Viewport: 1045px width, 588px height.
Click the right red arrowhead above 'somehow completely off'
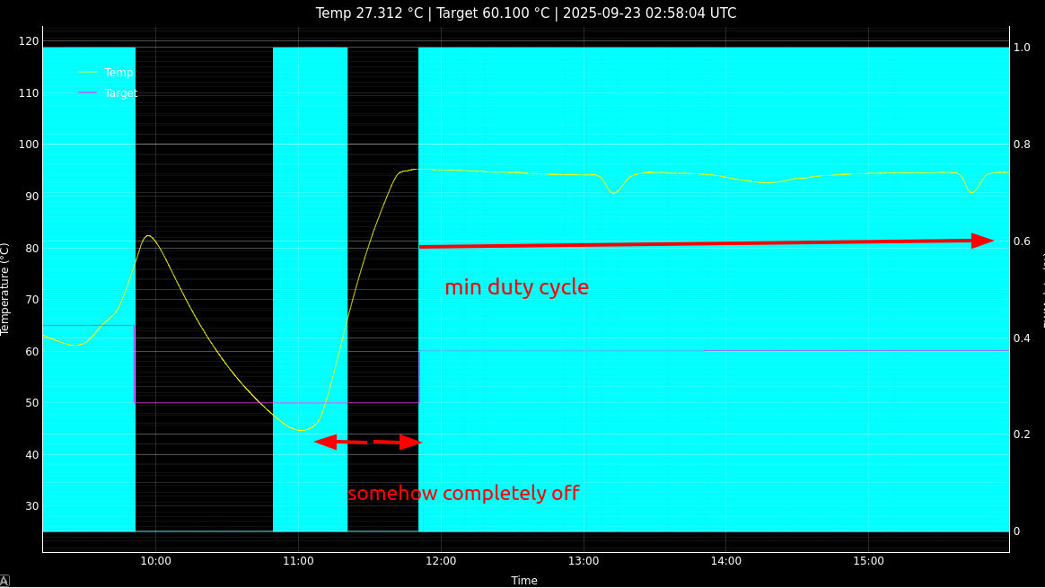coord(410,442)
